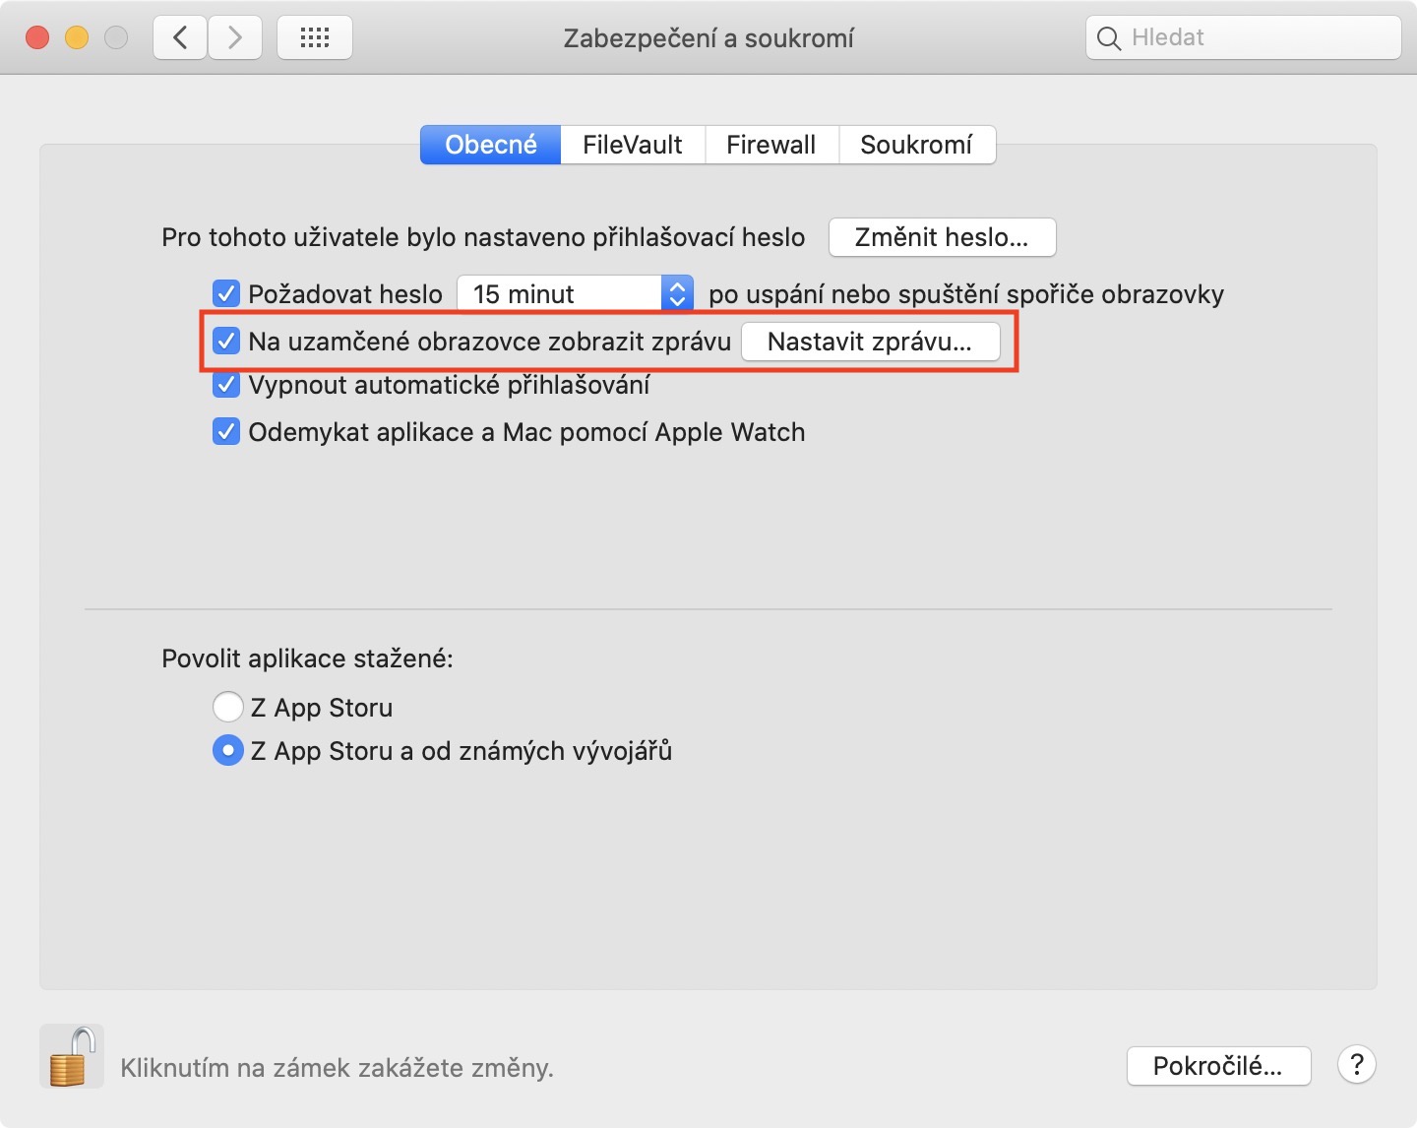Toggle the Požadovat heslo checkbox

coord(226,293)
